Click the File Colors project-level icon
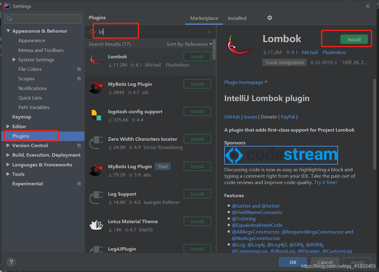 [79, 69]
